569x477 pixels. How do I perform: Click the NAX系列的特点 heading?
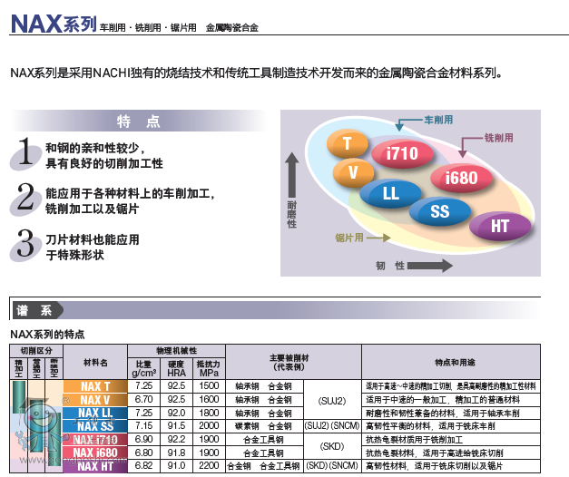coord(47,334)
